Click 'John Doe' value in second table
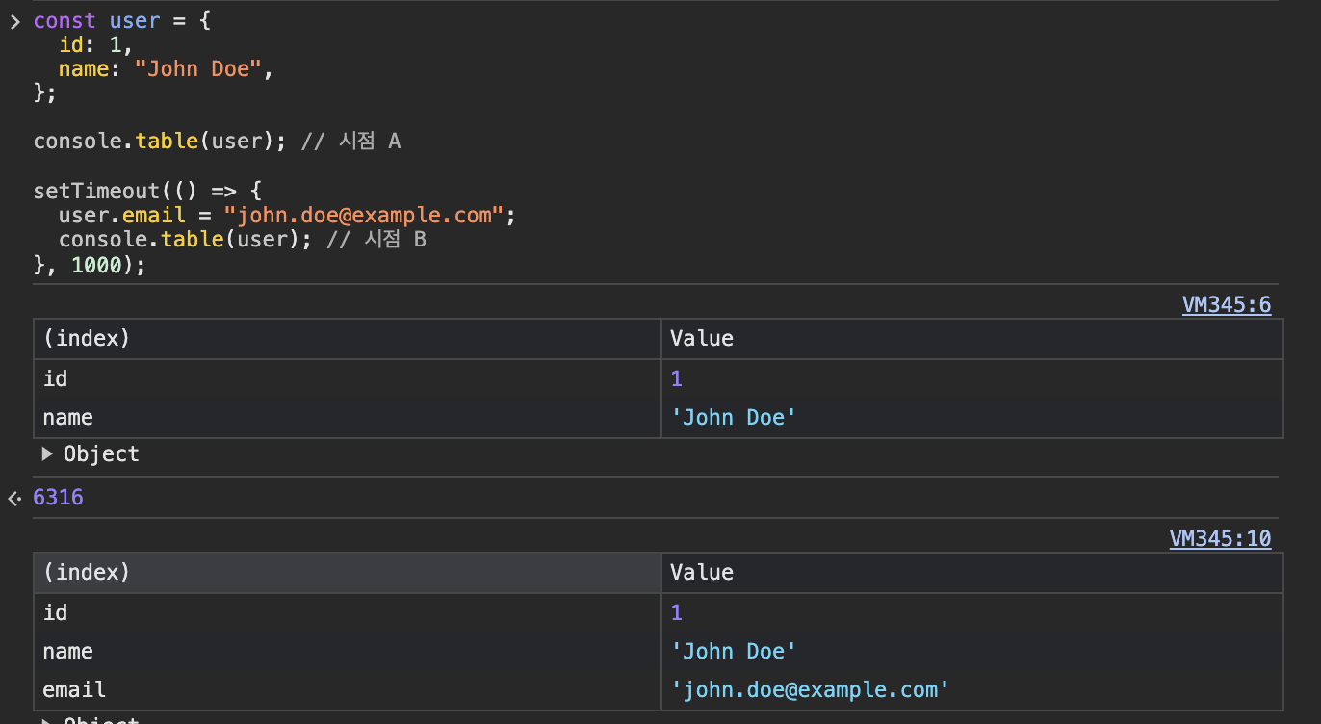This screenshot has height=724, width=1321. [734, 652]
